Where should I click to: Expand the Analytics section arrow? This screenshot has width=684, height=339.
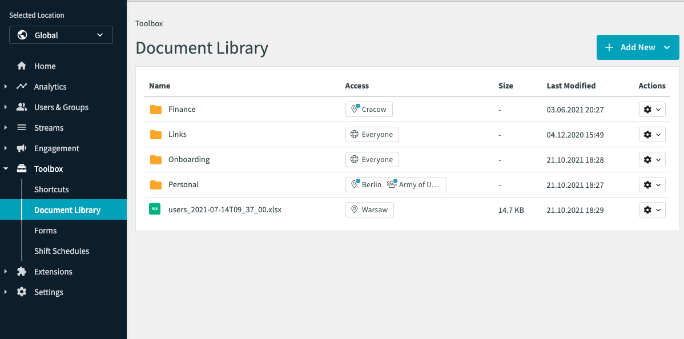click(6, 86)
